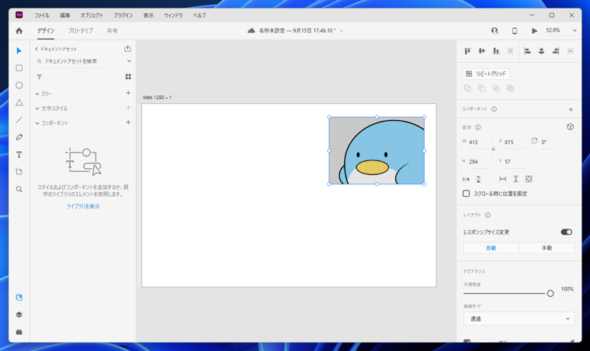
Task: Select the Polygon triangle tool
Action: [x=19, y=102]
